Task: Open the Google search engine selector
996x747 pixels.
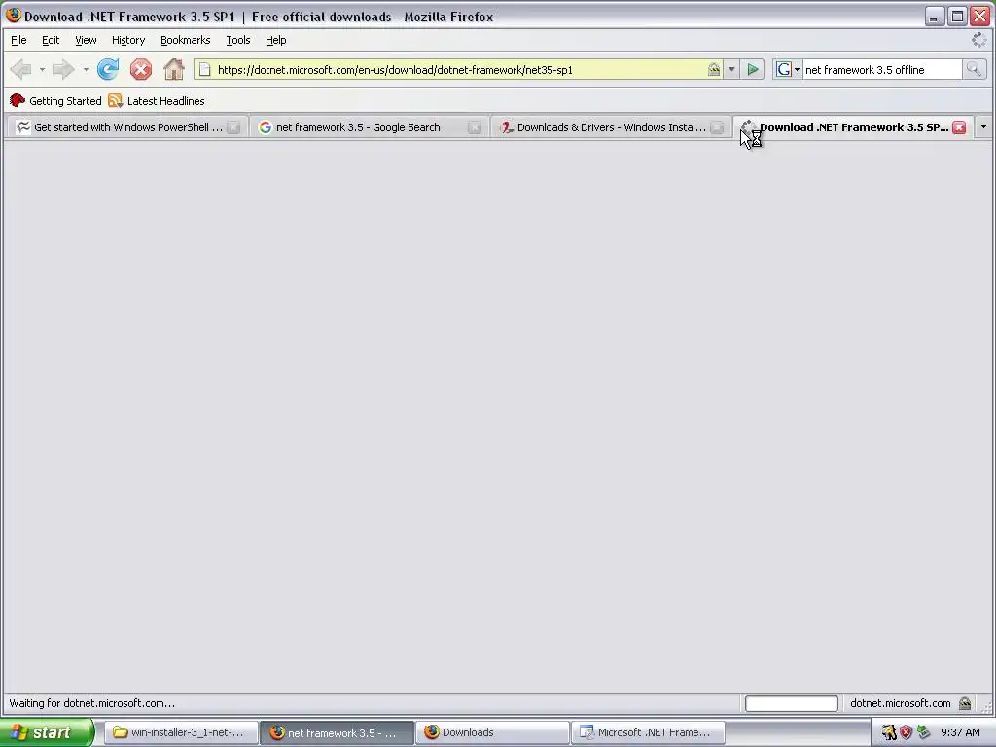Action: (788, 70)
